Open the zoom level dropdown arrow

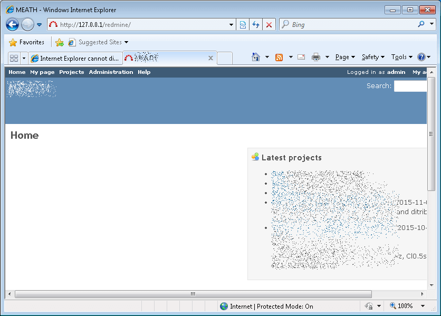tap(423, 306)
